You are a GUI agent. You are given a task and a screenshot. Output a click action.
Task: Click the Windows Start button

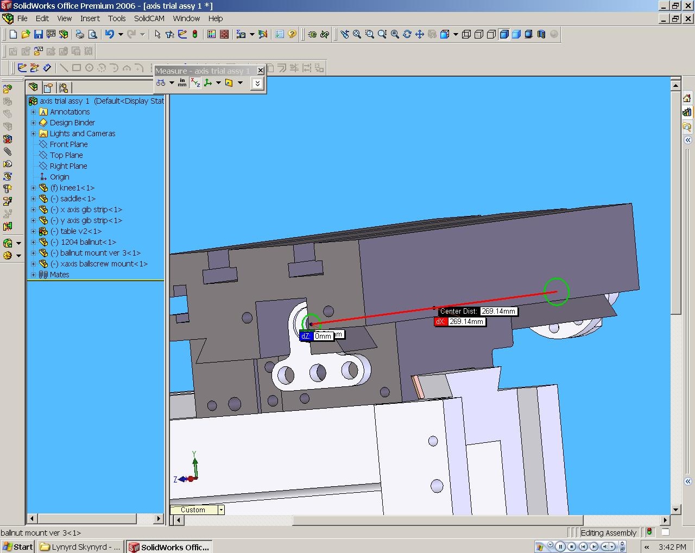pos(18,546)
